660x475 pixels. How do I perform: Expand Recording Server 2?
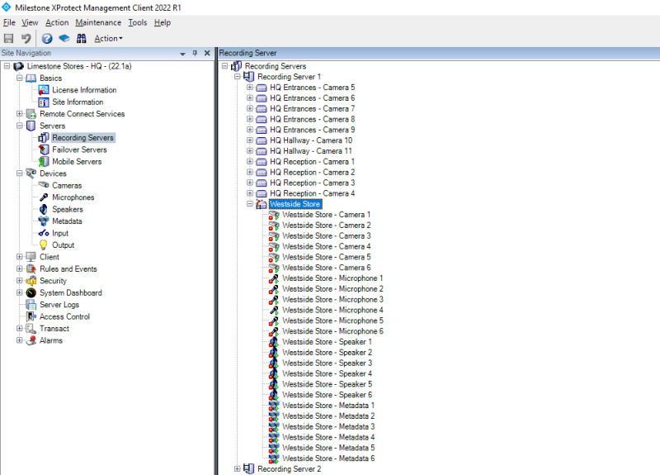pyautogui.click(x=238, y=468)
